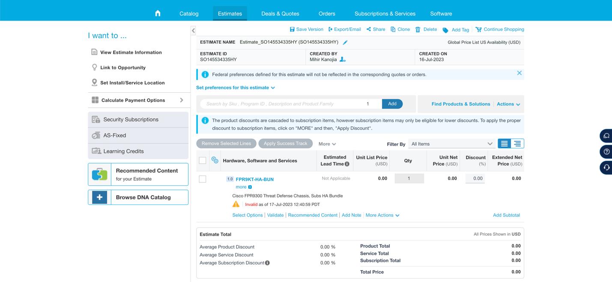
Task: Open Security Subscriptions
Action: click(138, 120)
